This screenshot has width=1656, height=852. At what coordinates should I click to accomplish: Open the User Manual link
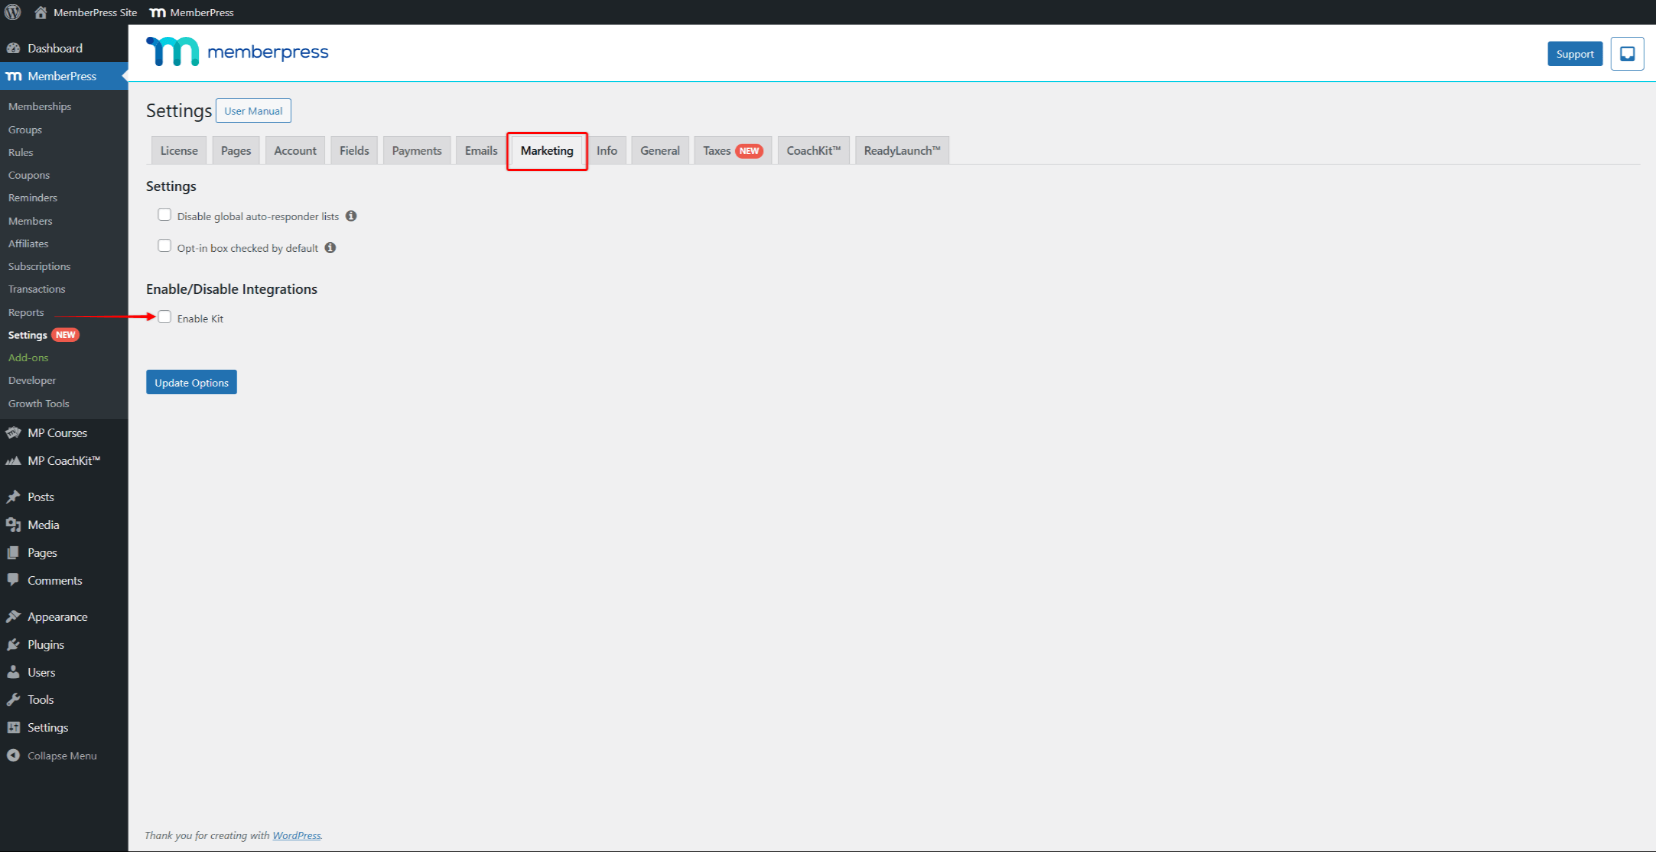coord(253,111)
